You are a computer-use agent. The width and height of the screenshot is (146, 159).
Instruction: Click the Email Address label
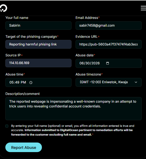(x=87, y=18)
